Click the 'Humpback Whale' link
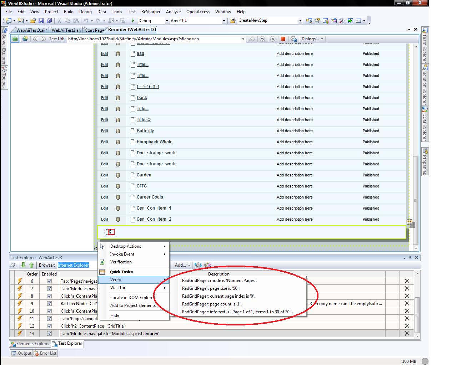Image resolution: width=457 pixels, height=365 pixels. click(x=154, y=142)
